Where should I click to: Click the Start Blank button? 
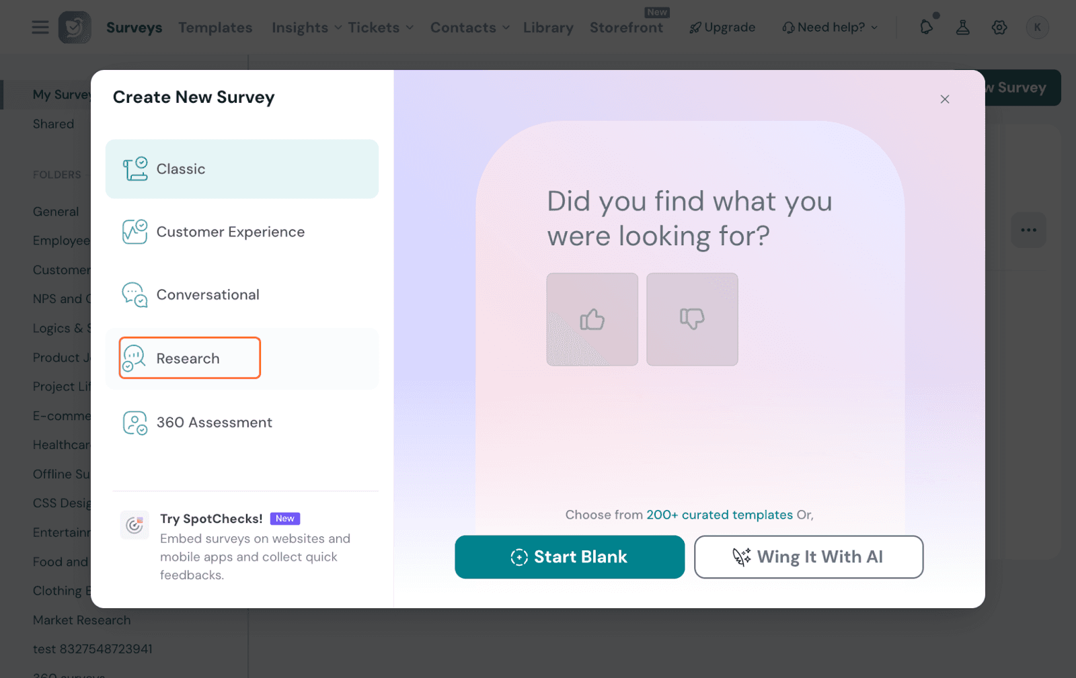(570, 557)
